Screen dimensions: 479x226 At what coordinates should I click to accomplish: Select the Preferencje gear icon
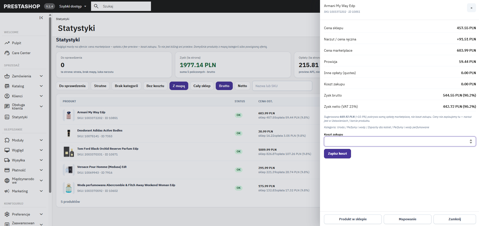tap(7, 214)
